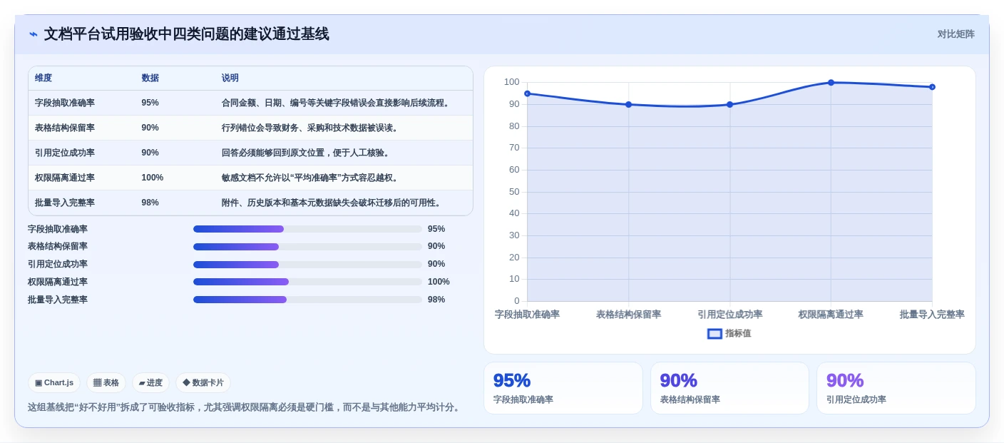
Task: Click the chart data point for 字段抽取准确率
Action: [x=528, y=93]
